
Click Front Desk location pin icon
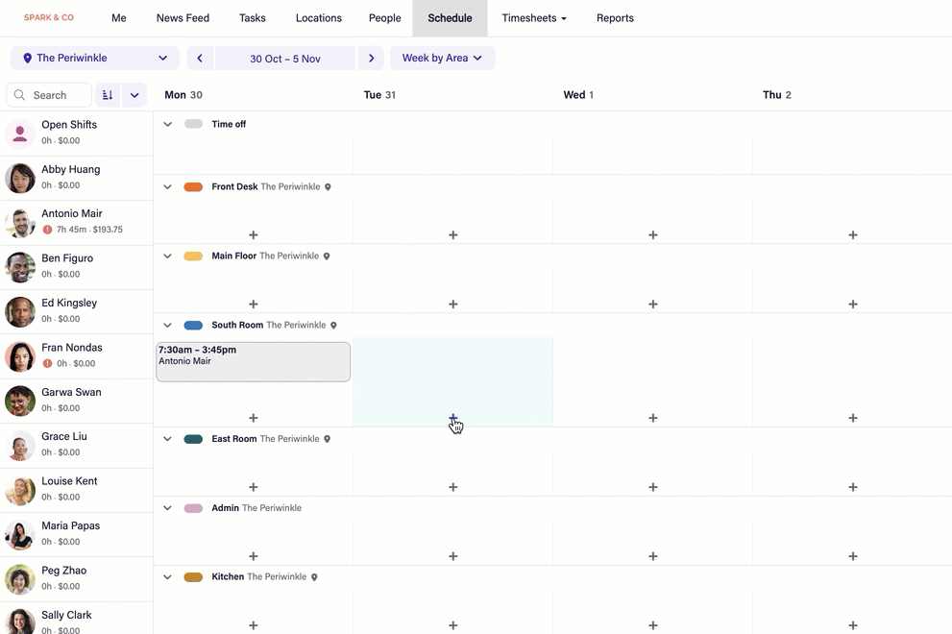(x=328, y=187)
